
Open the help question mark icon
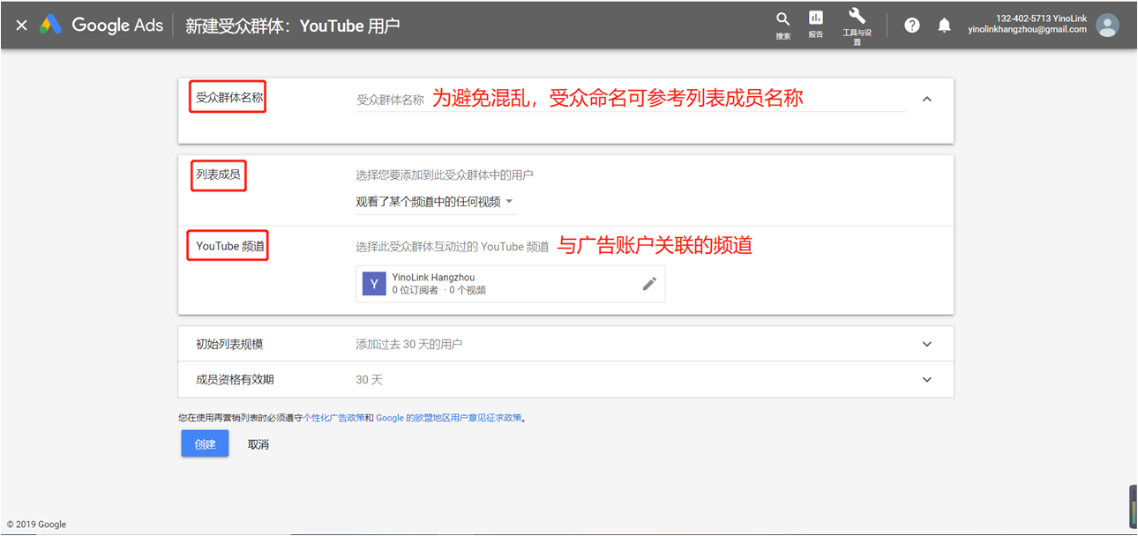[912, 25]
